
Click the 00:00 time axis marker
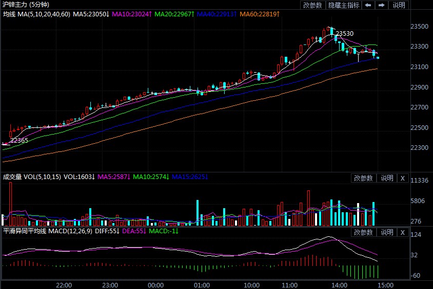pos(156,285)
